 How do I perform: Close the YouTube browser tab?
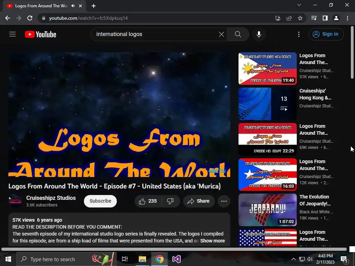click(80, 6)
